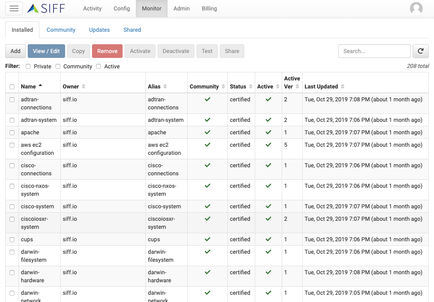Open the Admin menu

(182, 8)
